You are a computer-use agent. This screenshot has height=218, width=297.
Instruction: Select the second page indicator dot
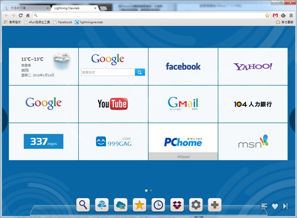(x=151, y=190)
